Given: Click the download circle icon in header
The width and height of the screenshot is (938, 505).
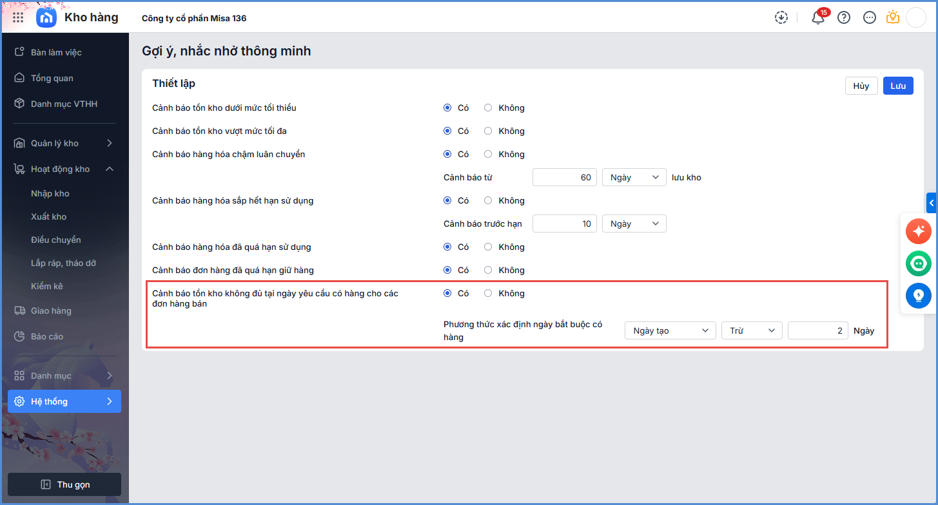Looking at the screenshot, I should tap(781, 18).
